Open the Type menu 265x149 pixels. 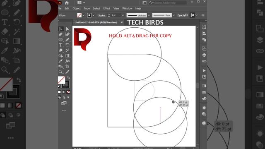point(87,8)
